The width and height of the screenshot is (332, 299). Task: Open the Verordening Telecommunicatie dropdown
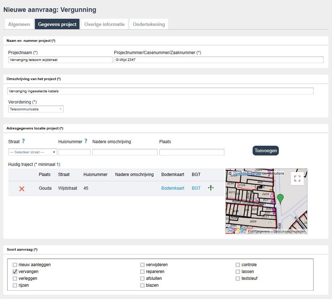coord(36,109)
